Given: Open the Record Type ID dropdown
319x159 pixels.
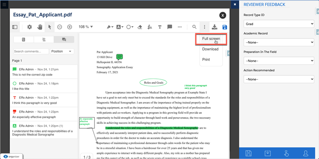Looking at the screenshot, I should pos(279,24).
